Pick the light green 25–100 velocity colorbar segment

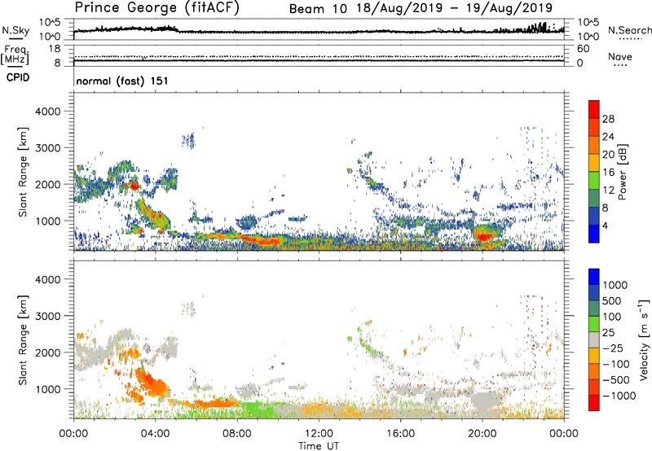[x=594, y=324]
